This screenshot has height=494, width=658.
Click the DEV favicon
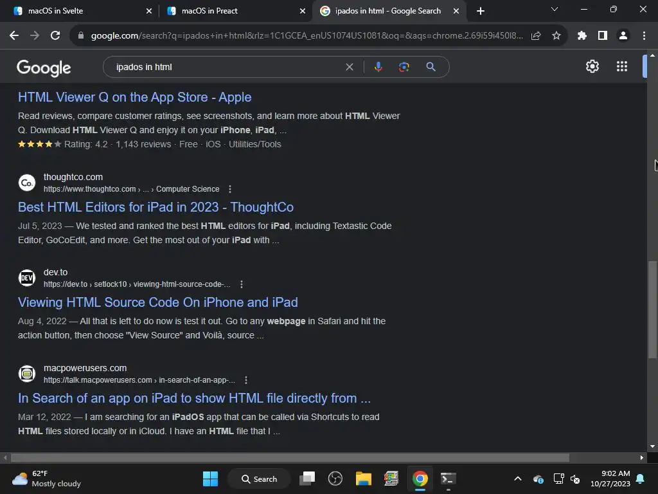pos(27,278)
